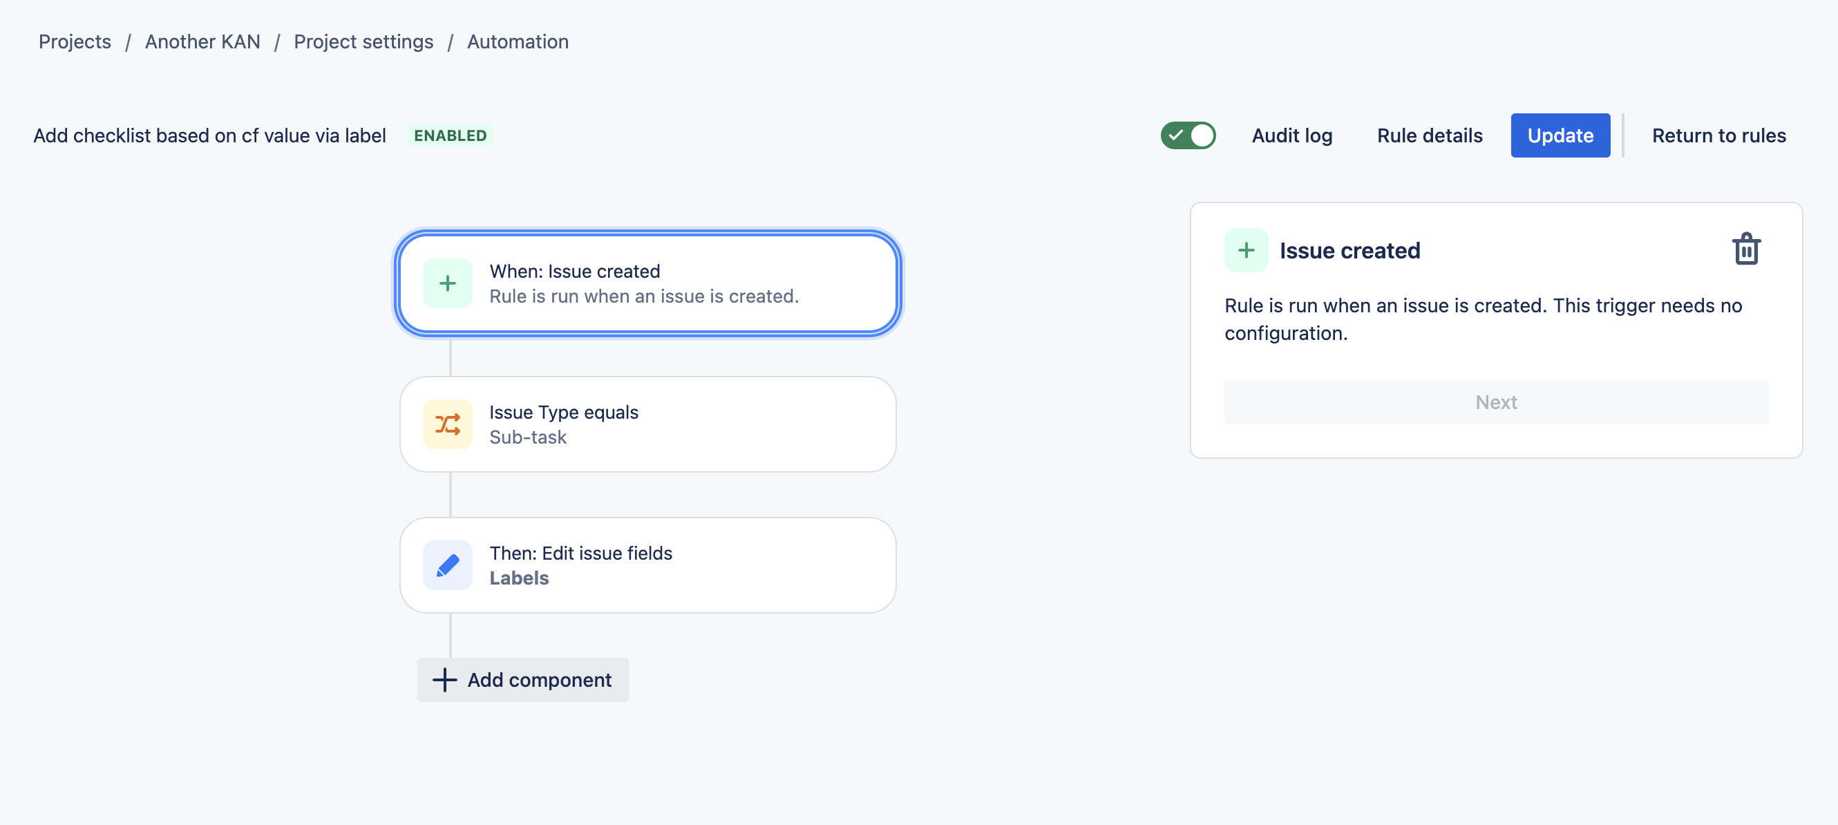Disable the rule with the green toggle
The height and width of the screenshot is (825, 1838).
coord(1188,135)
